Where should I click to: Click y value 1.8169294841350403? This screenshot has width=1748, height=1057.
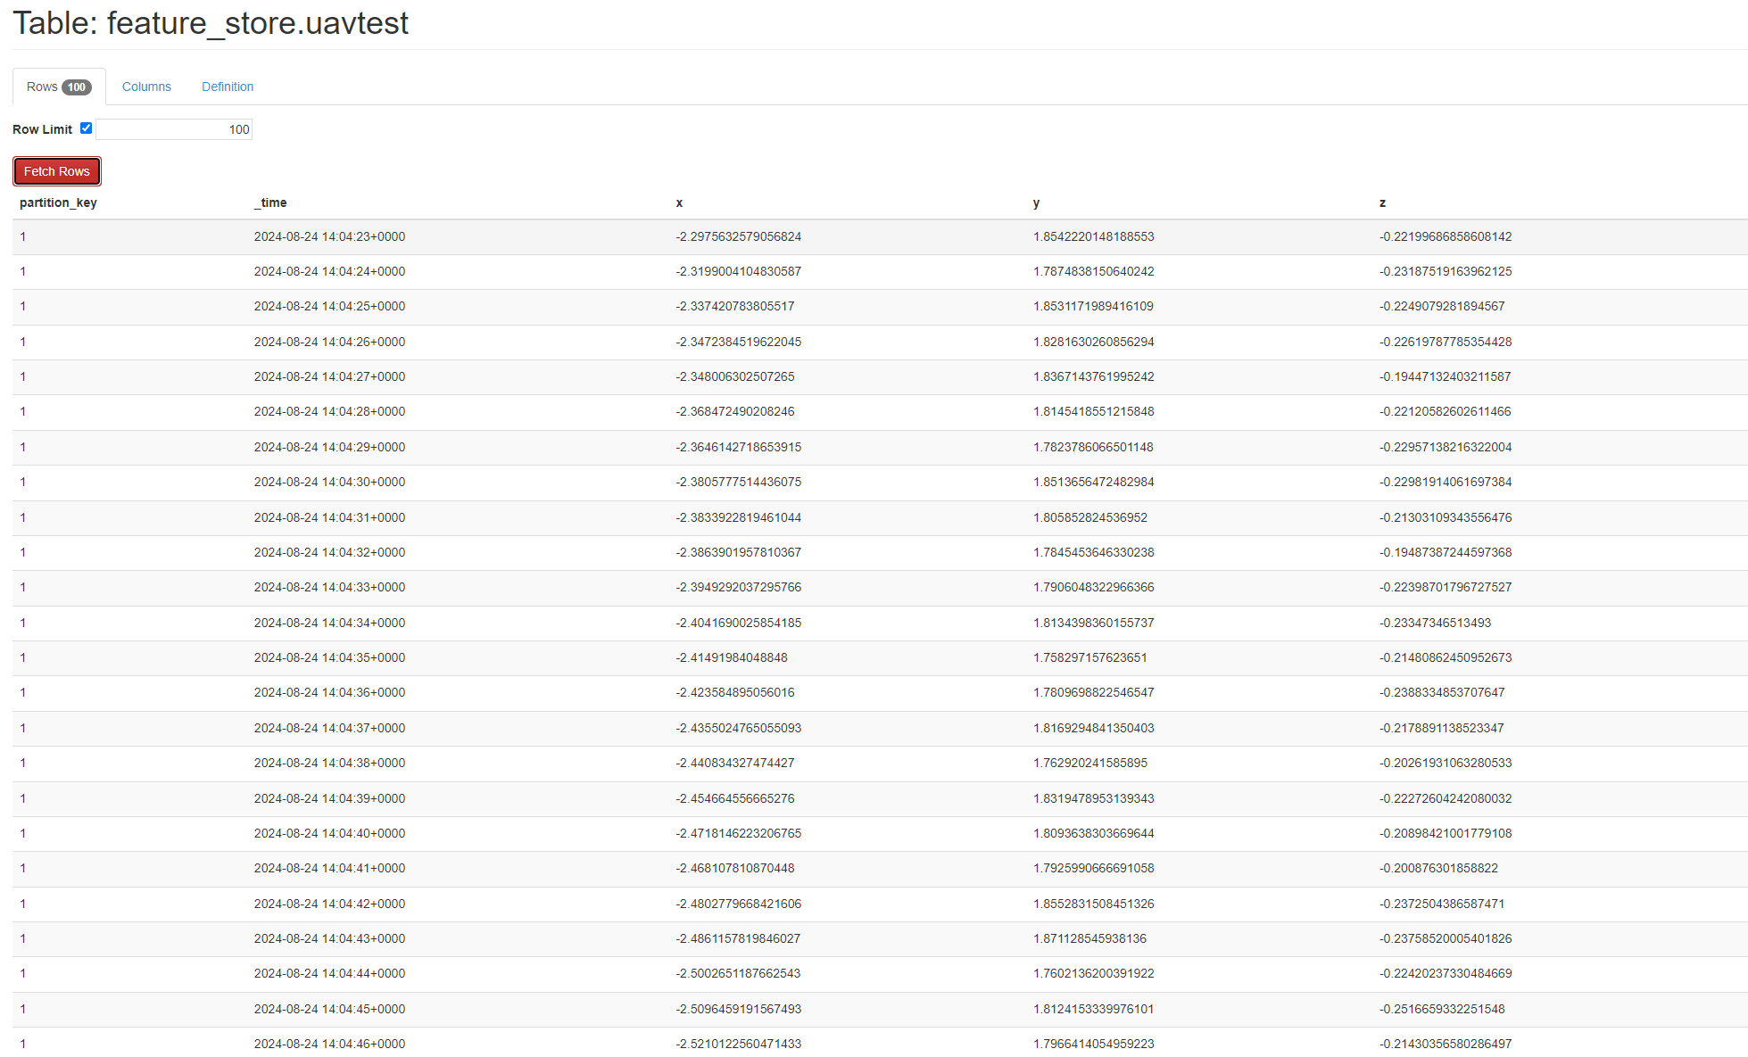[x=1093, y=728]
